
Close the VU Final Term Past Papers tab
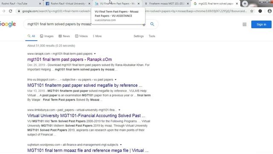(x=139, y=3)
